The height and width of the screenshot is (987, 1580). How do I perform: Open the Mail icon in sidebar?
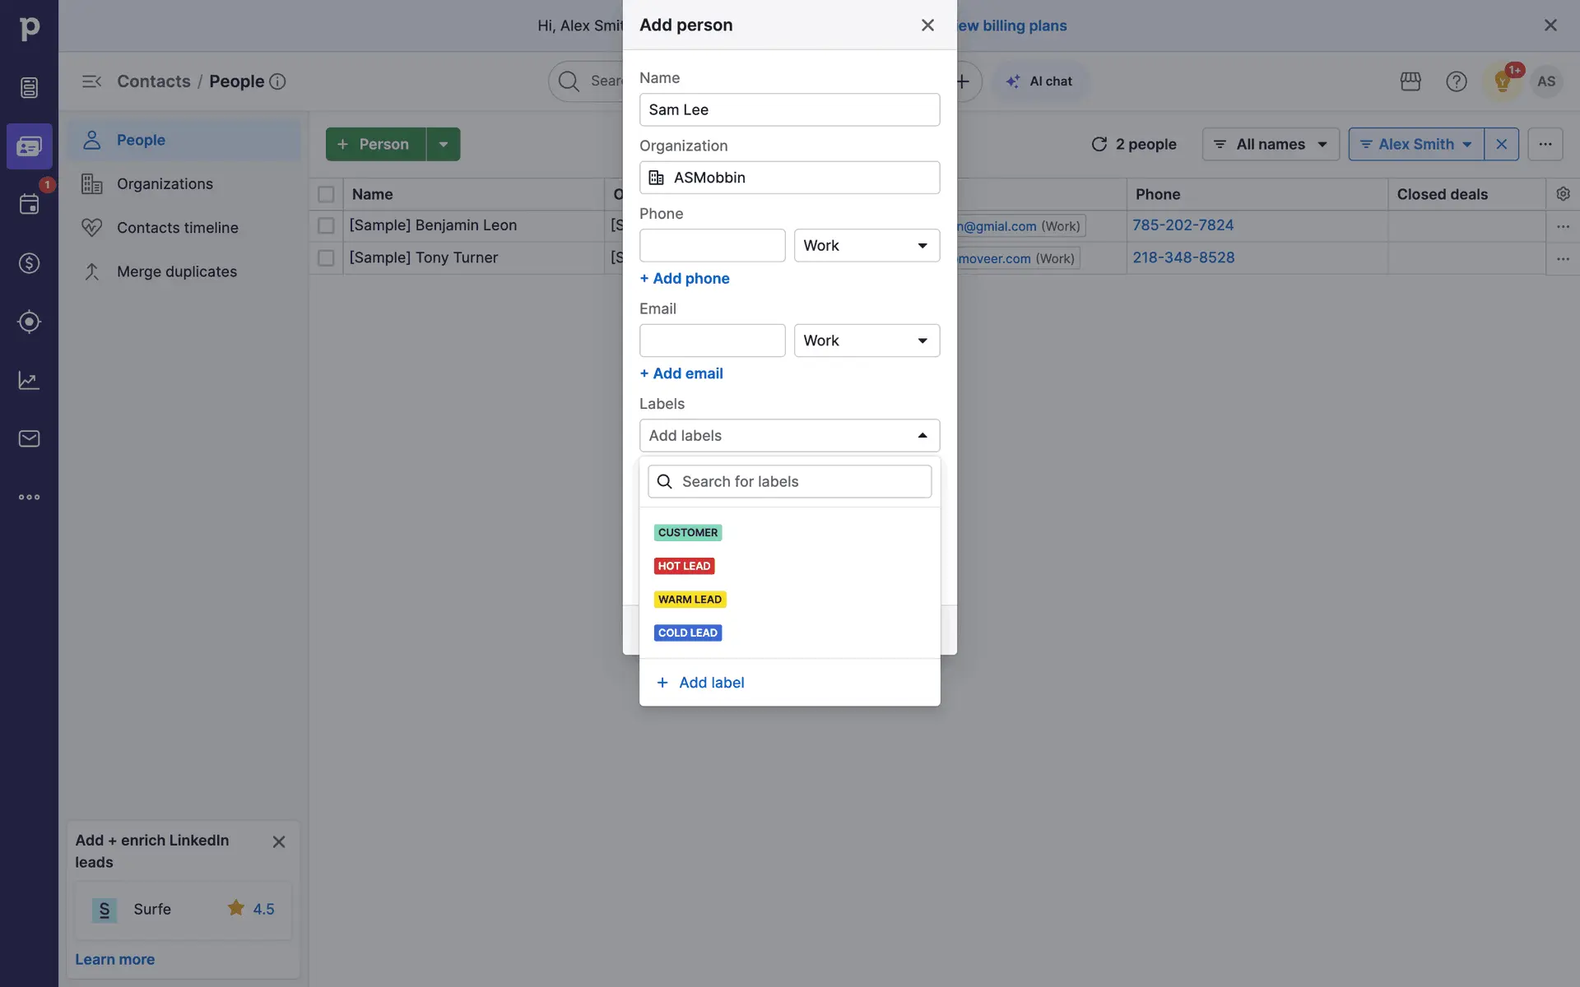pos(29,438)
